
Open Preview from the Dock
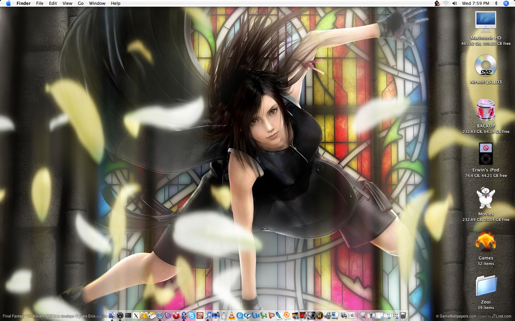(x=343, y=315)
